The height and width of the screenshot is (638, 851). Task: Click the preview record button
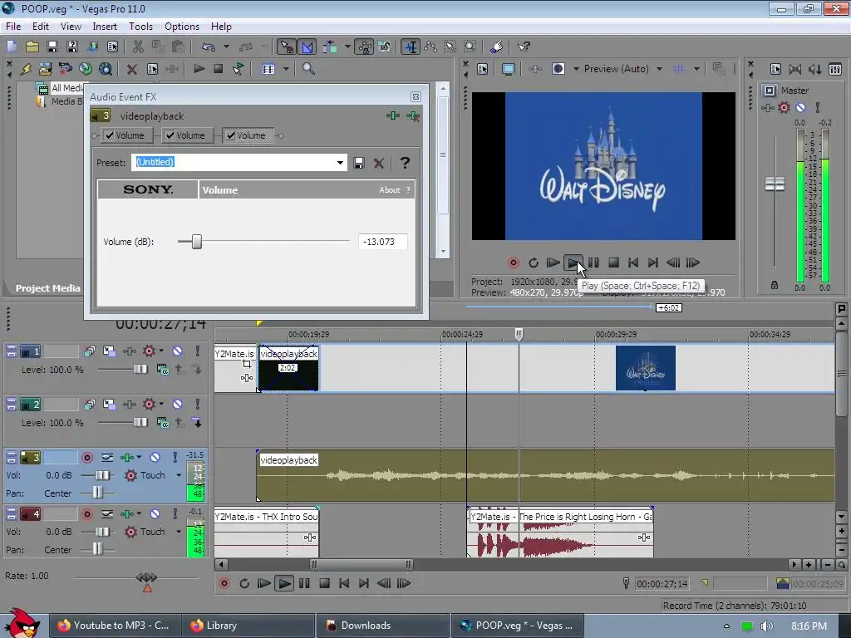tap(514, 263)
